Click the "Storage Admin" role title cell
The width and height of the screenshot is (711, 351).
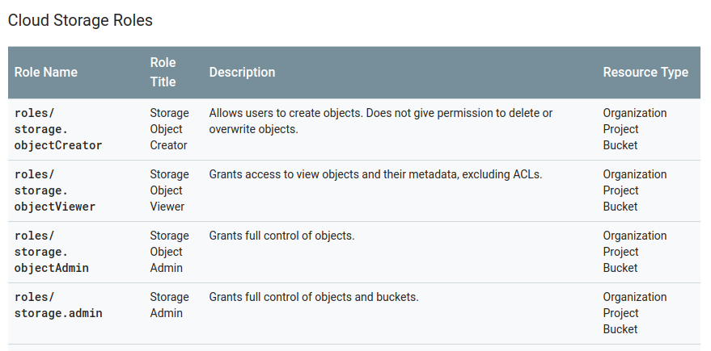click(x=169, y=305)
